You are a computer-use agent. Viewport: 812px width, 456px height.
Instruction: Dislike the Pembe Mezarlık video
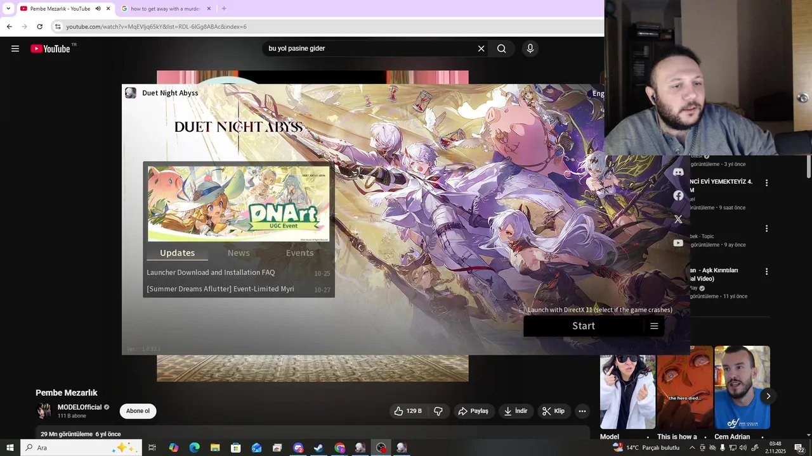[x=438, y=411]
